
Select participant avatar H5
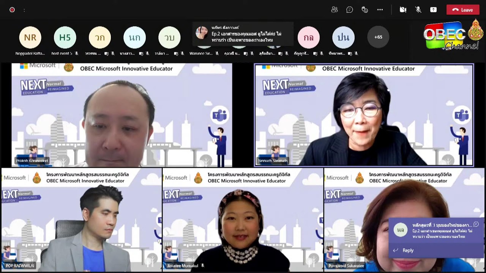(x=65, y=37)
